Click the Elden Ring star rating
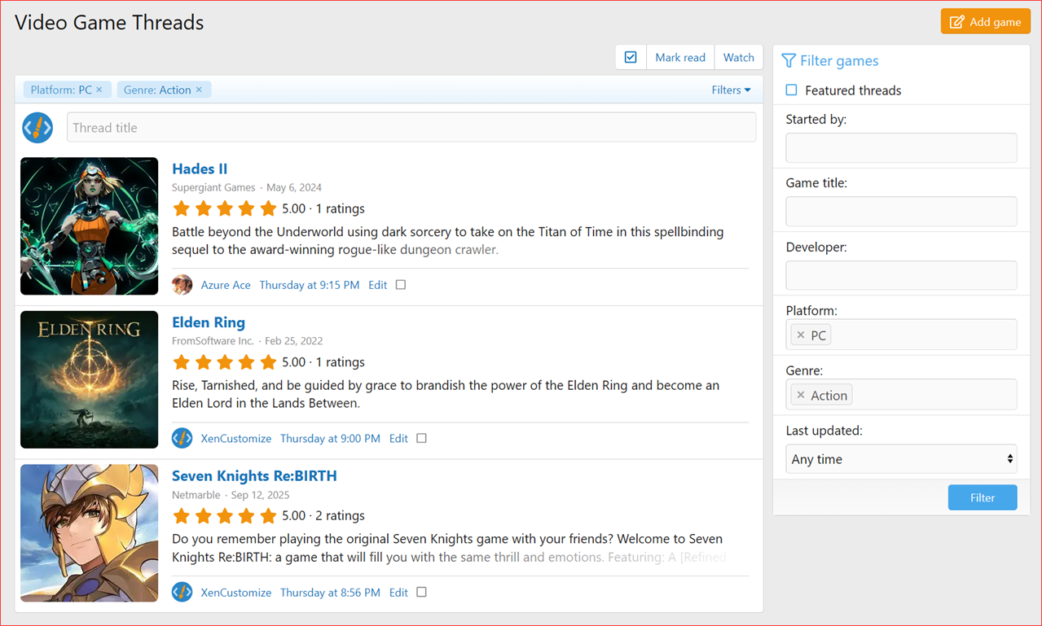 click(225, 362)
